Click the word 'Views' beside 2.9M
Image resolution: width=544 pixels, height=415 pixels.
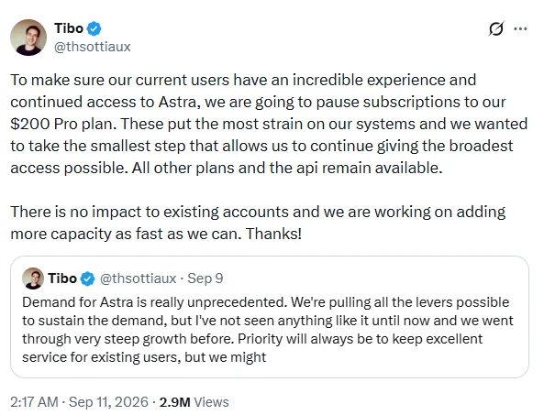click(211, 402)
